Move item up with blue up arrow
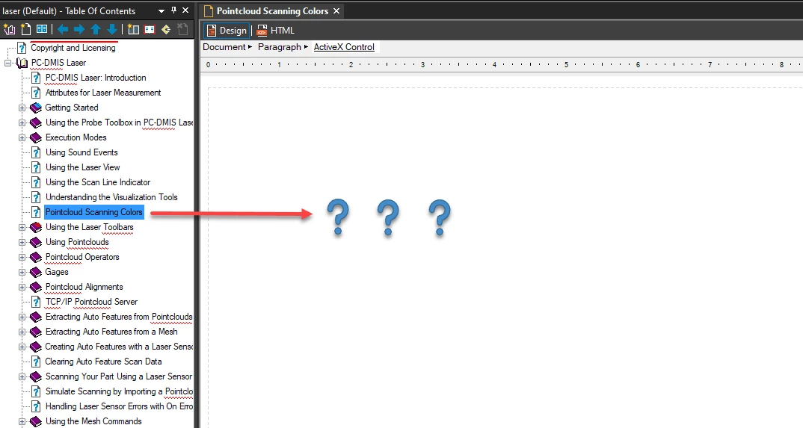The image size is (803, 428). (96, 30)
